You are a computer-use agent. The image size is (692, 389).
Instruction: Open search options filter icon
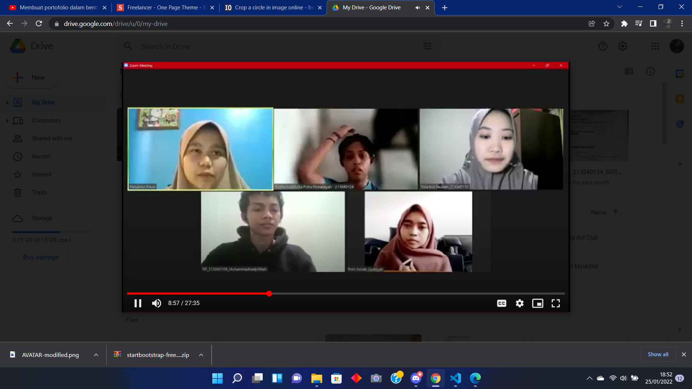[x=427, y=46]
